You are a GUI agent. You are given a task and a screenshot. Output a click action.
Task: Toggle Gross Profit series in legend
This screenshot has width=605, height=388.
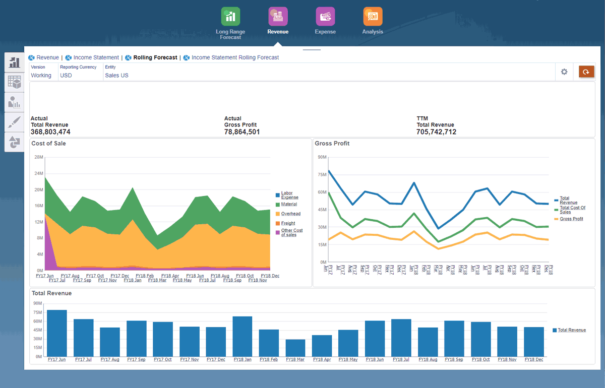click(571, 219)
